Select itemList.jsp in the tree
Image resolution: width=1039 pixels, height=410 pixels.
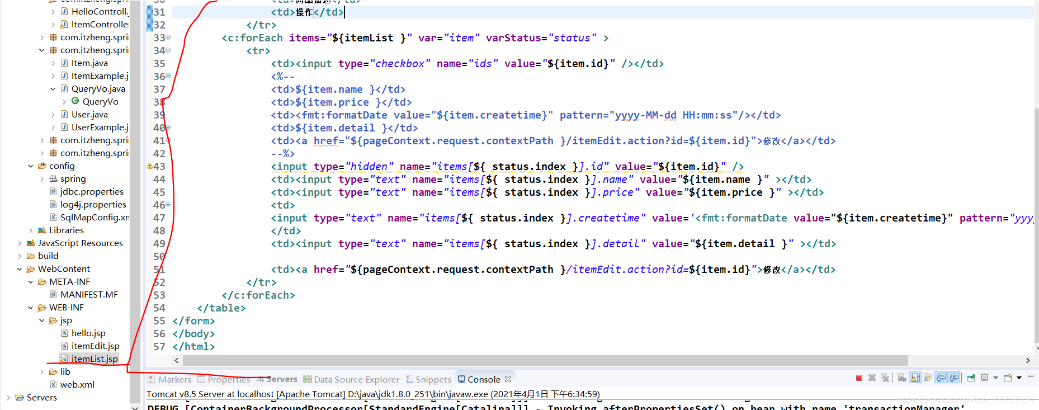95,359
